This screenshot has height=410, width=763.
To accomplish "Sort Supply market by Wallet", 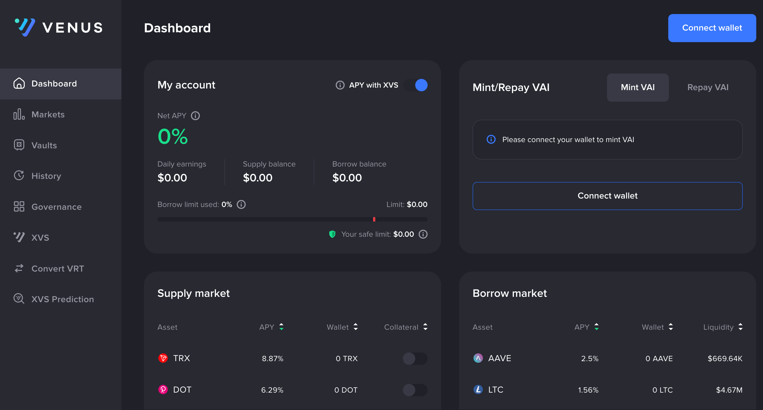I will [x=342, y=327].
